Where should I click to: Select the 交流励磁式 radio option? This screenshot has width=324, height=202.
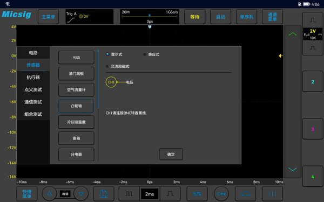(x=117, y=66)
